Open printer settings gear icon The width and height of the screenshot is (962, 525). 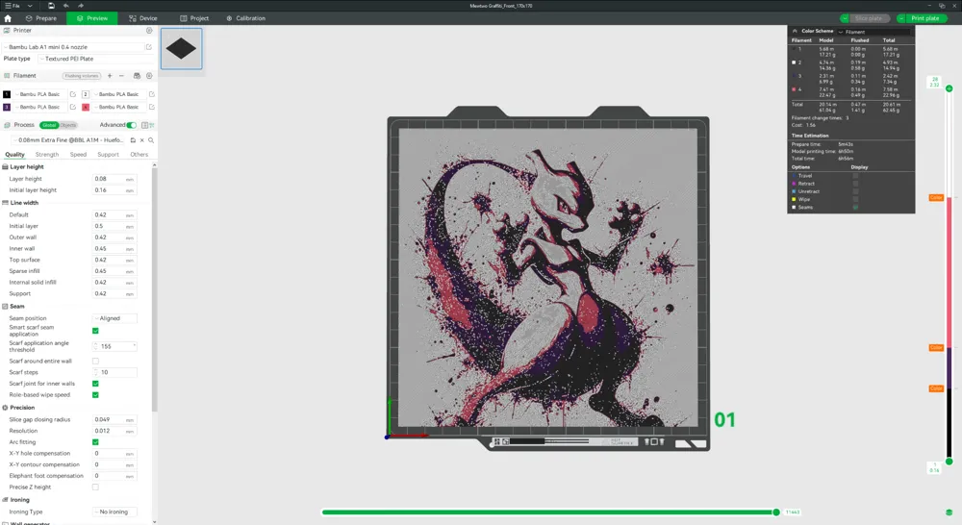click(149, 30)
